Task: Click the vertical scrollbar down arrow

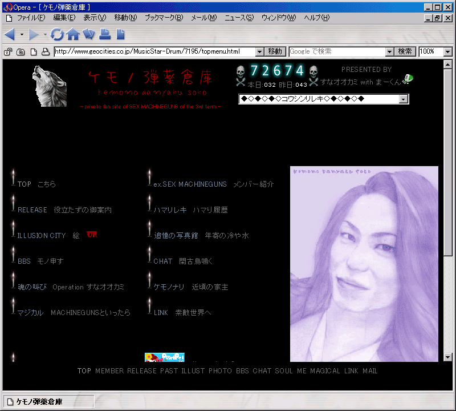Action: [448, 357]
